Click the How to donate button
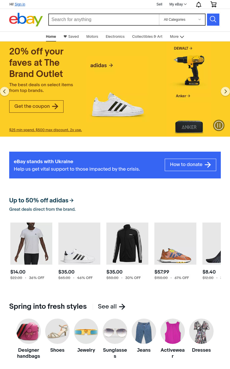The height and width of the screenshot is (369, 230). pos(190,165)
